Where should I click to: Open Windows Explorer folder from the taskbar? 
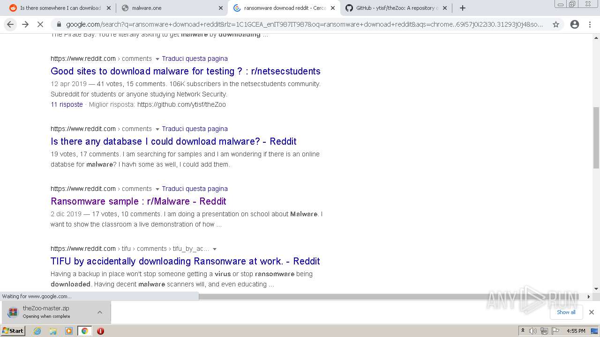point(53,331)
